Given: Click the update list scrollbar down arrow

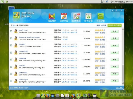Looking at the screenshot, I should pos(123,82).
